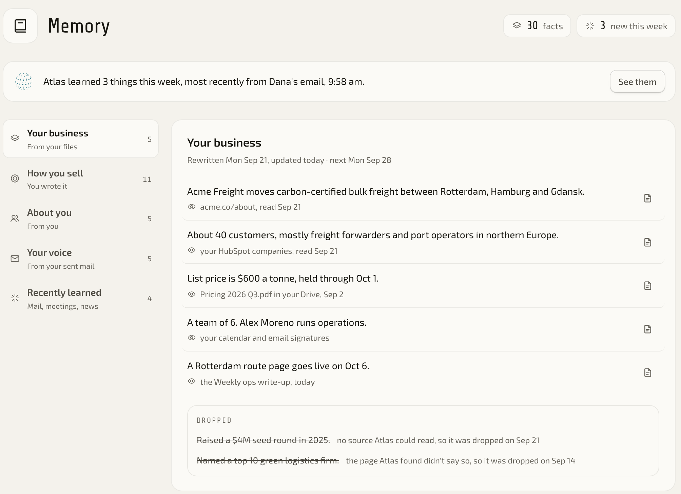Click eye icon next to acme.co/about source

(x=192, y=207)
